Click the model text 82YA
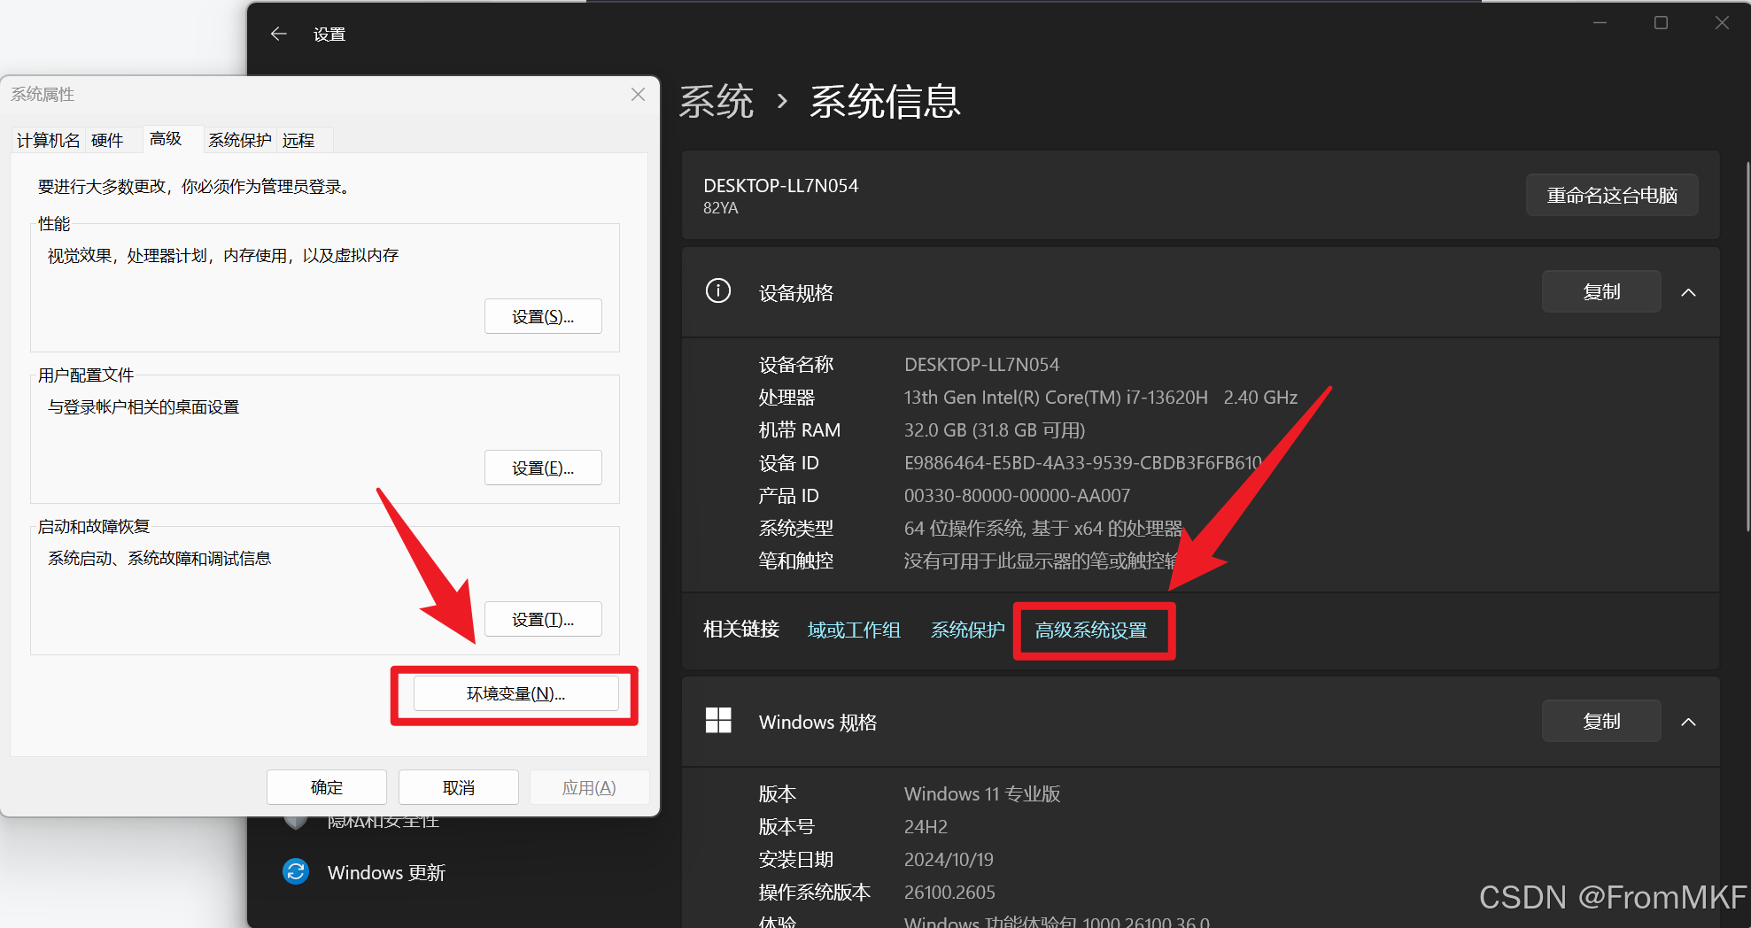Viewport: 1751px width, 928px height. (x=720, y=207)
